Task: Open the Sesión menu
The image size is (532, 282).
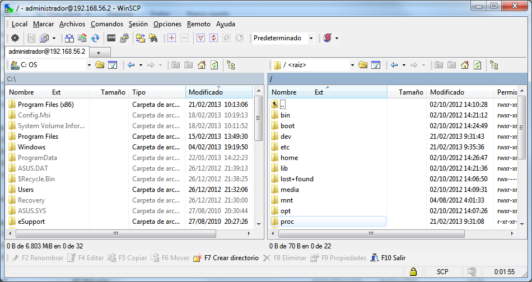Action: click(138, 24)
